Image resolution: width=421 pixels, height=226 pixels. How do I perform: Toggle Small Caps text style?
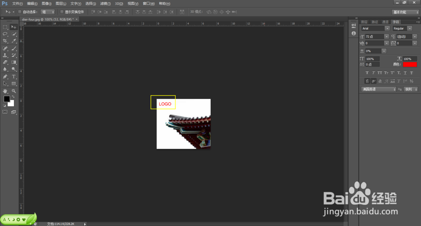click(386, 73)
